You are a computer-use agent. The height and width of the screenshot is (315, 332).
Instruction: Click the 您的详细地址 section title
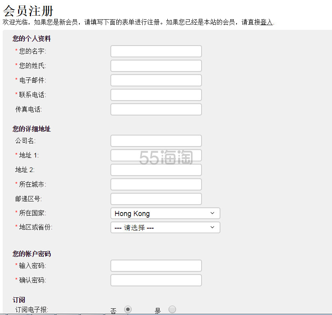click(x=31, y=129)
